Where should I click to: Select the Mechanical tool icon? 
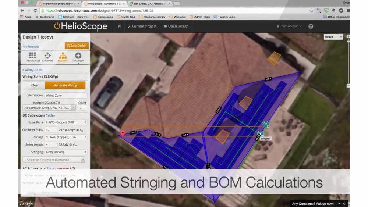pyautogui.click(x=32, y=57)
